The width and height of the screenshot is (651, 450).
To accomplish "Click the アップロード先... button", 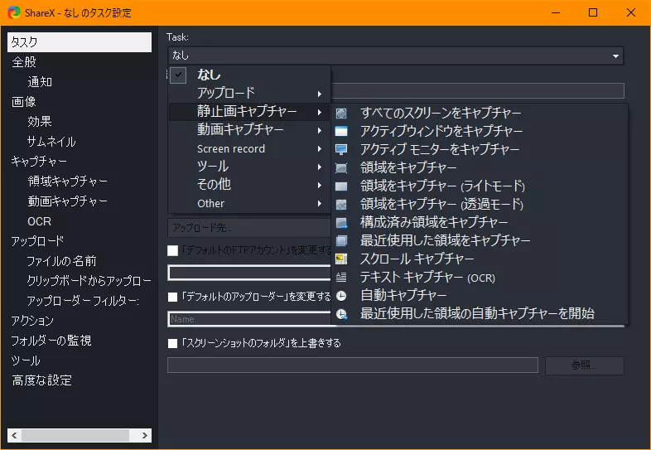I will 249,228.
